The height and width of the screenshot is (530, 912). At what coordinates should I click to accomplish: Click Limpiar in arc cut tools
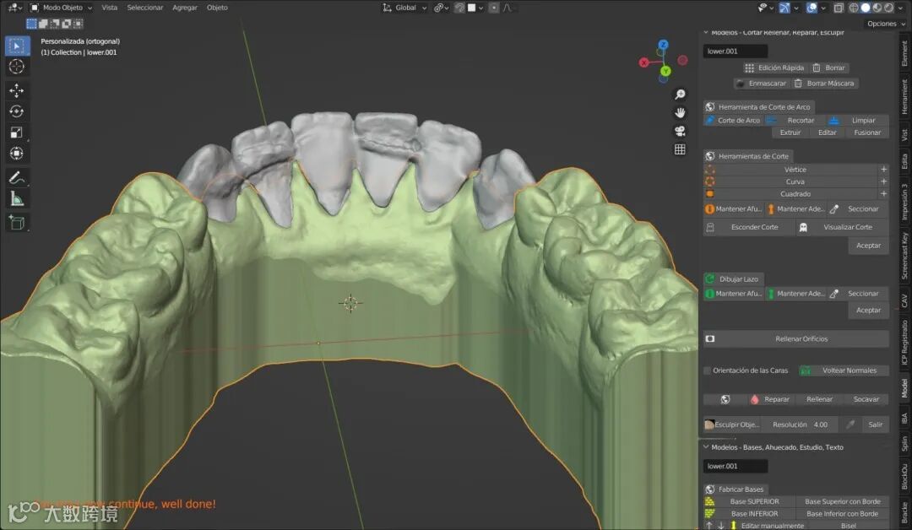click(858, 121)
